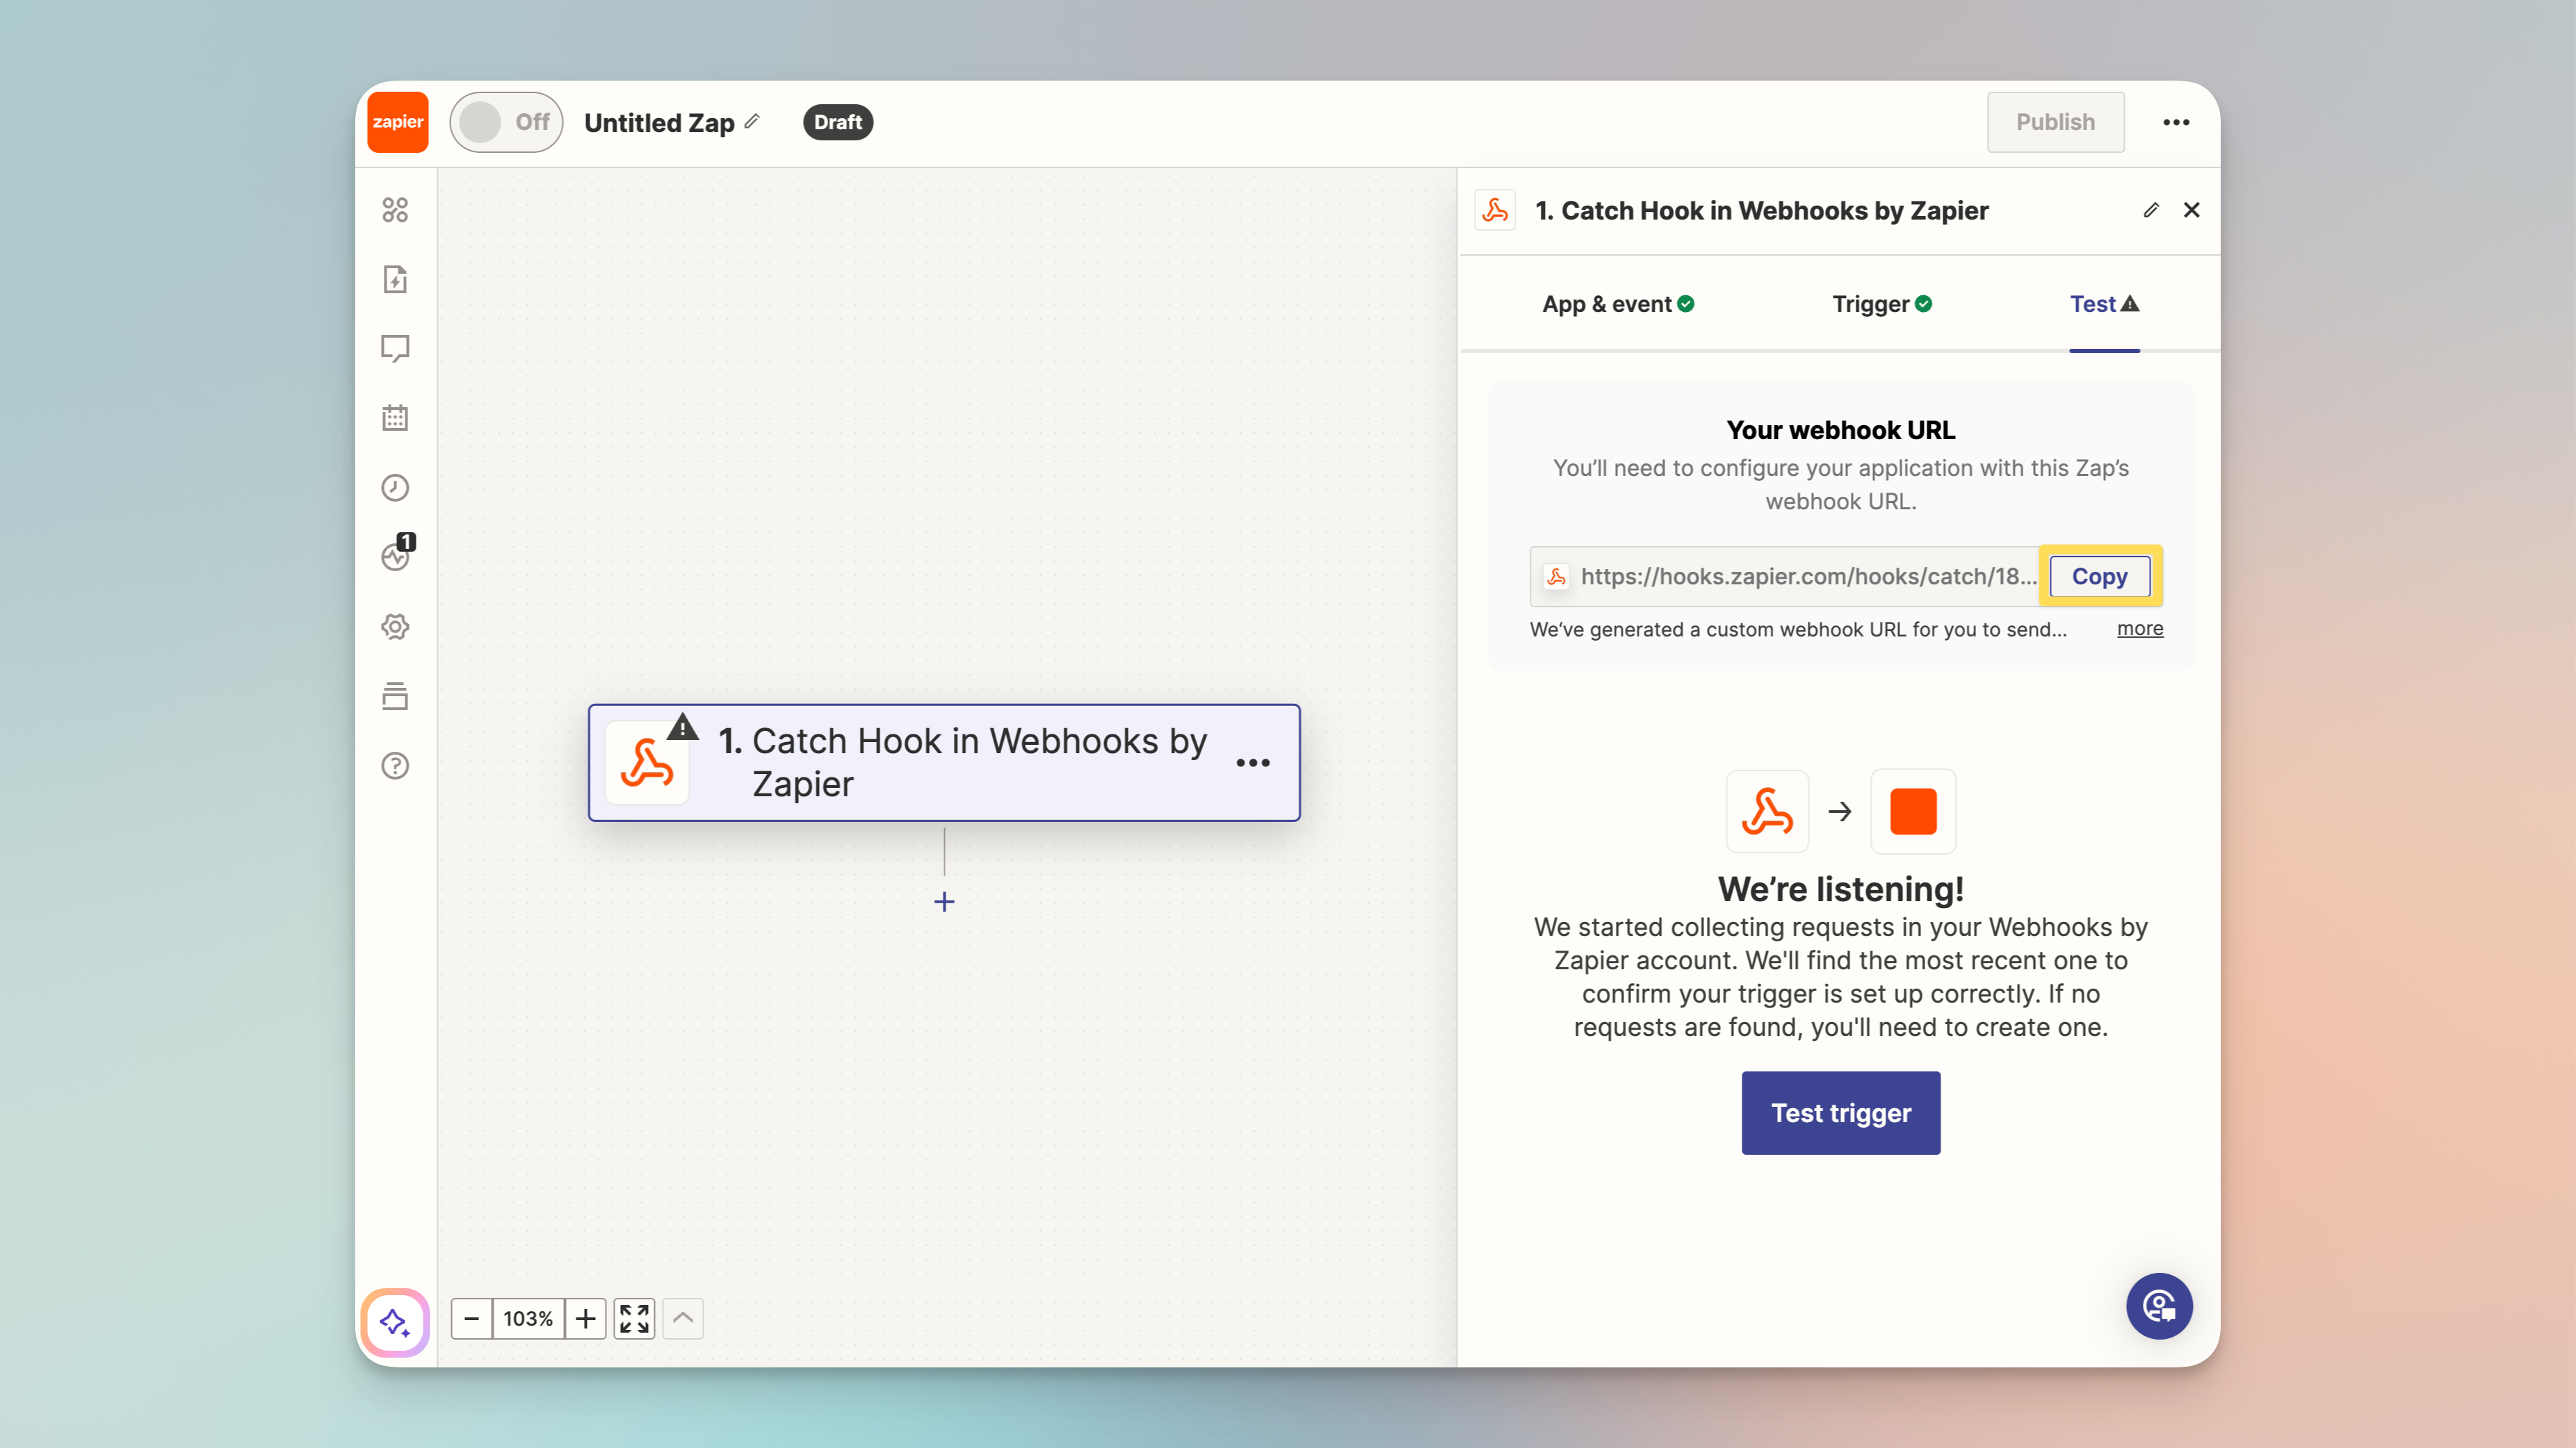Open the help question mark icon
The width and height of the screenshot is (2576, 1448).
(395, 766)
